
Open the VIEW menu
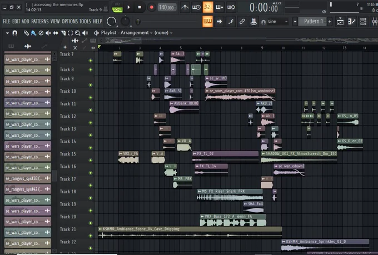(x=55, y=21)
